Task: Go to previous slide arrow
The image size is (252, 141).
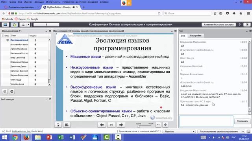Action: pyautogui.click(x=102, y=125)
